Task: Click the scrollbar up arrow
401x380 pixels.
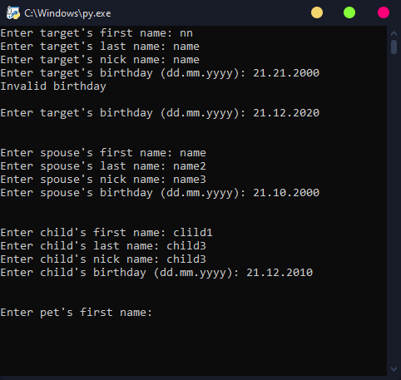Action: [x=394, y=33]
